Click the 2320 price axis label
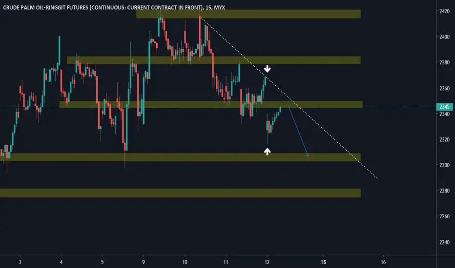Screen dimensions: 455x268 click(444, 139)
